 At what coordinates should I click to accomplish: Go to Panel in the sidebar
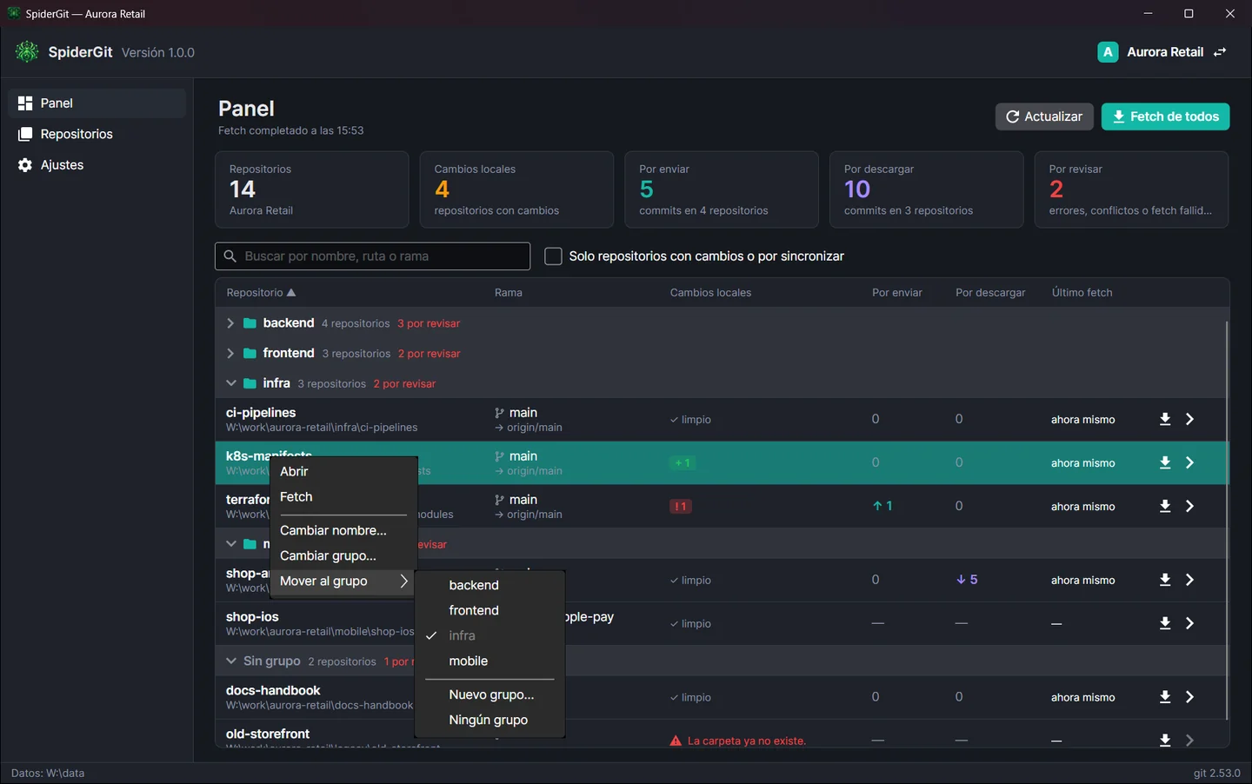pyautogui.click(x=97, y=103)
